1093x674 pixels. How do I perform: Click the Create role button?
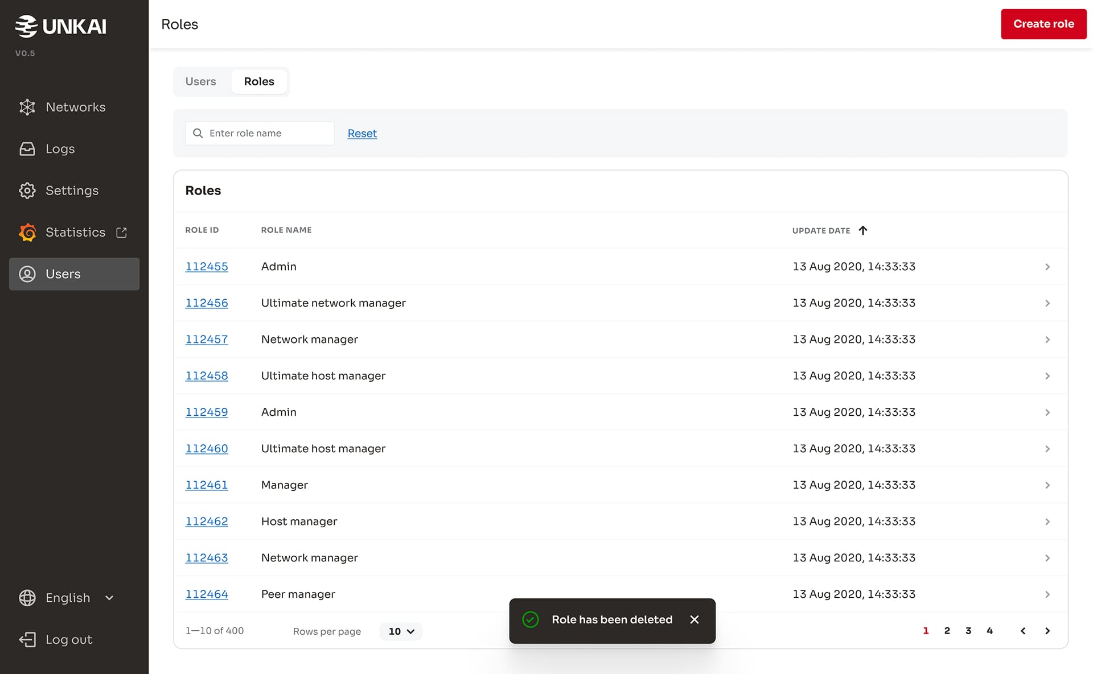pos(1043,24)
